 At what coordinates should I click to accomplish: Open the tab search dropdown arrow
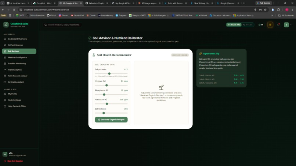coord(3,3)
